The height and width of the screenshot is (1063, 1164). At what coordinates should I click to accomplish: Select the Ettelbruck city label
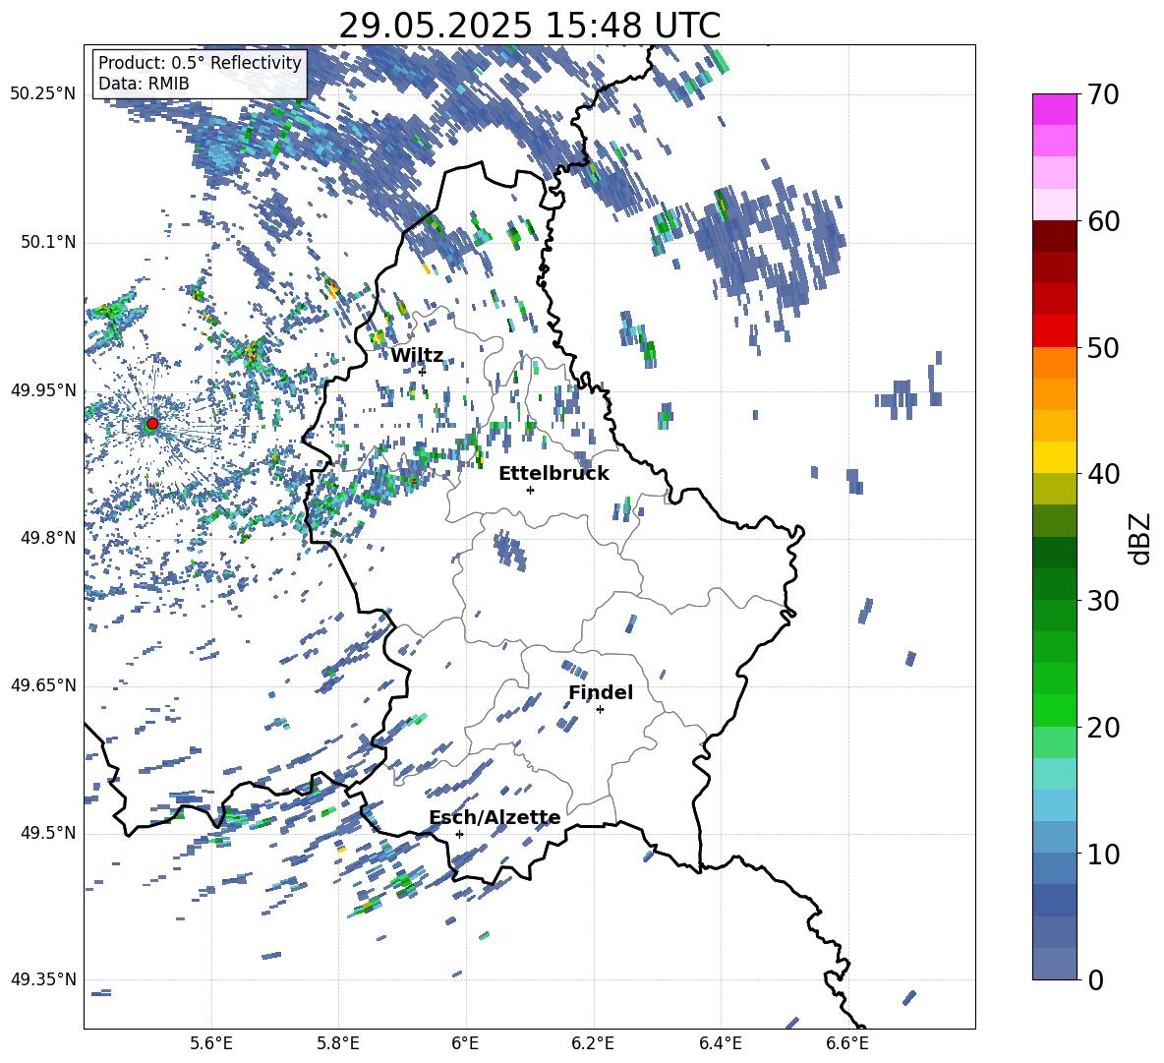tap(553, 474)
